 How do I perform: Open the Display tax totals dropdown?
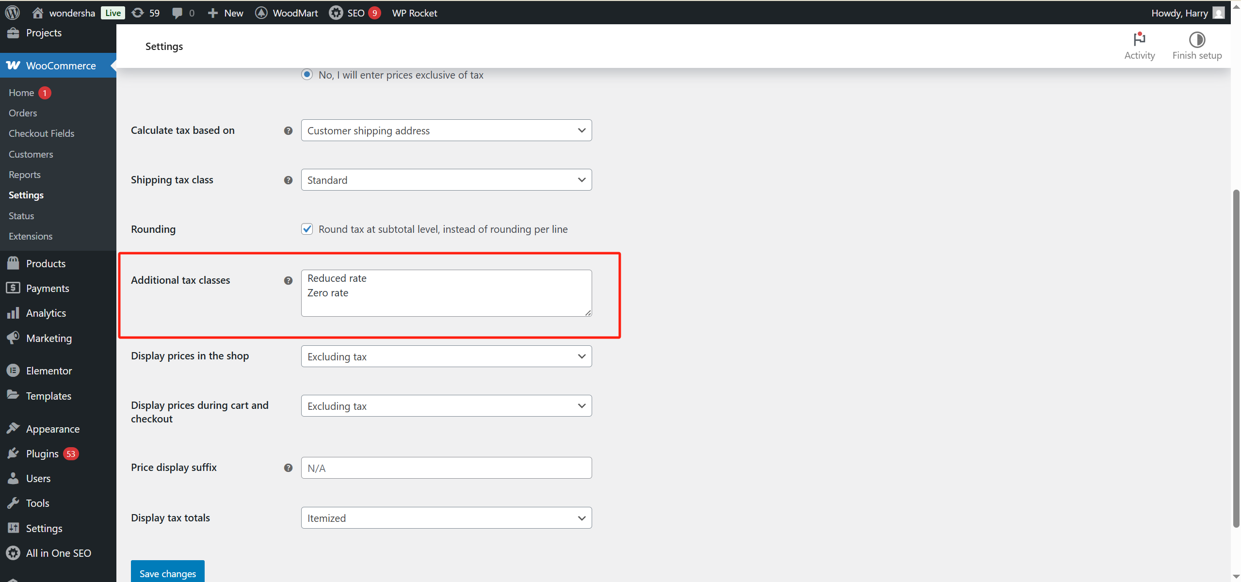point(445,517)
